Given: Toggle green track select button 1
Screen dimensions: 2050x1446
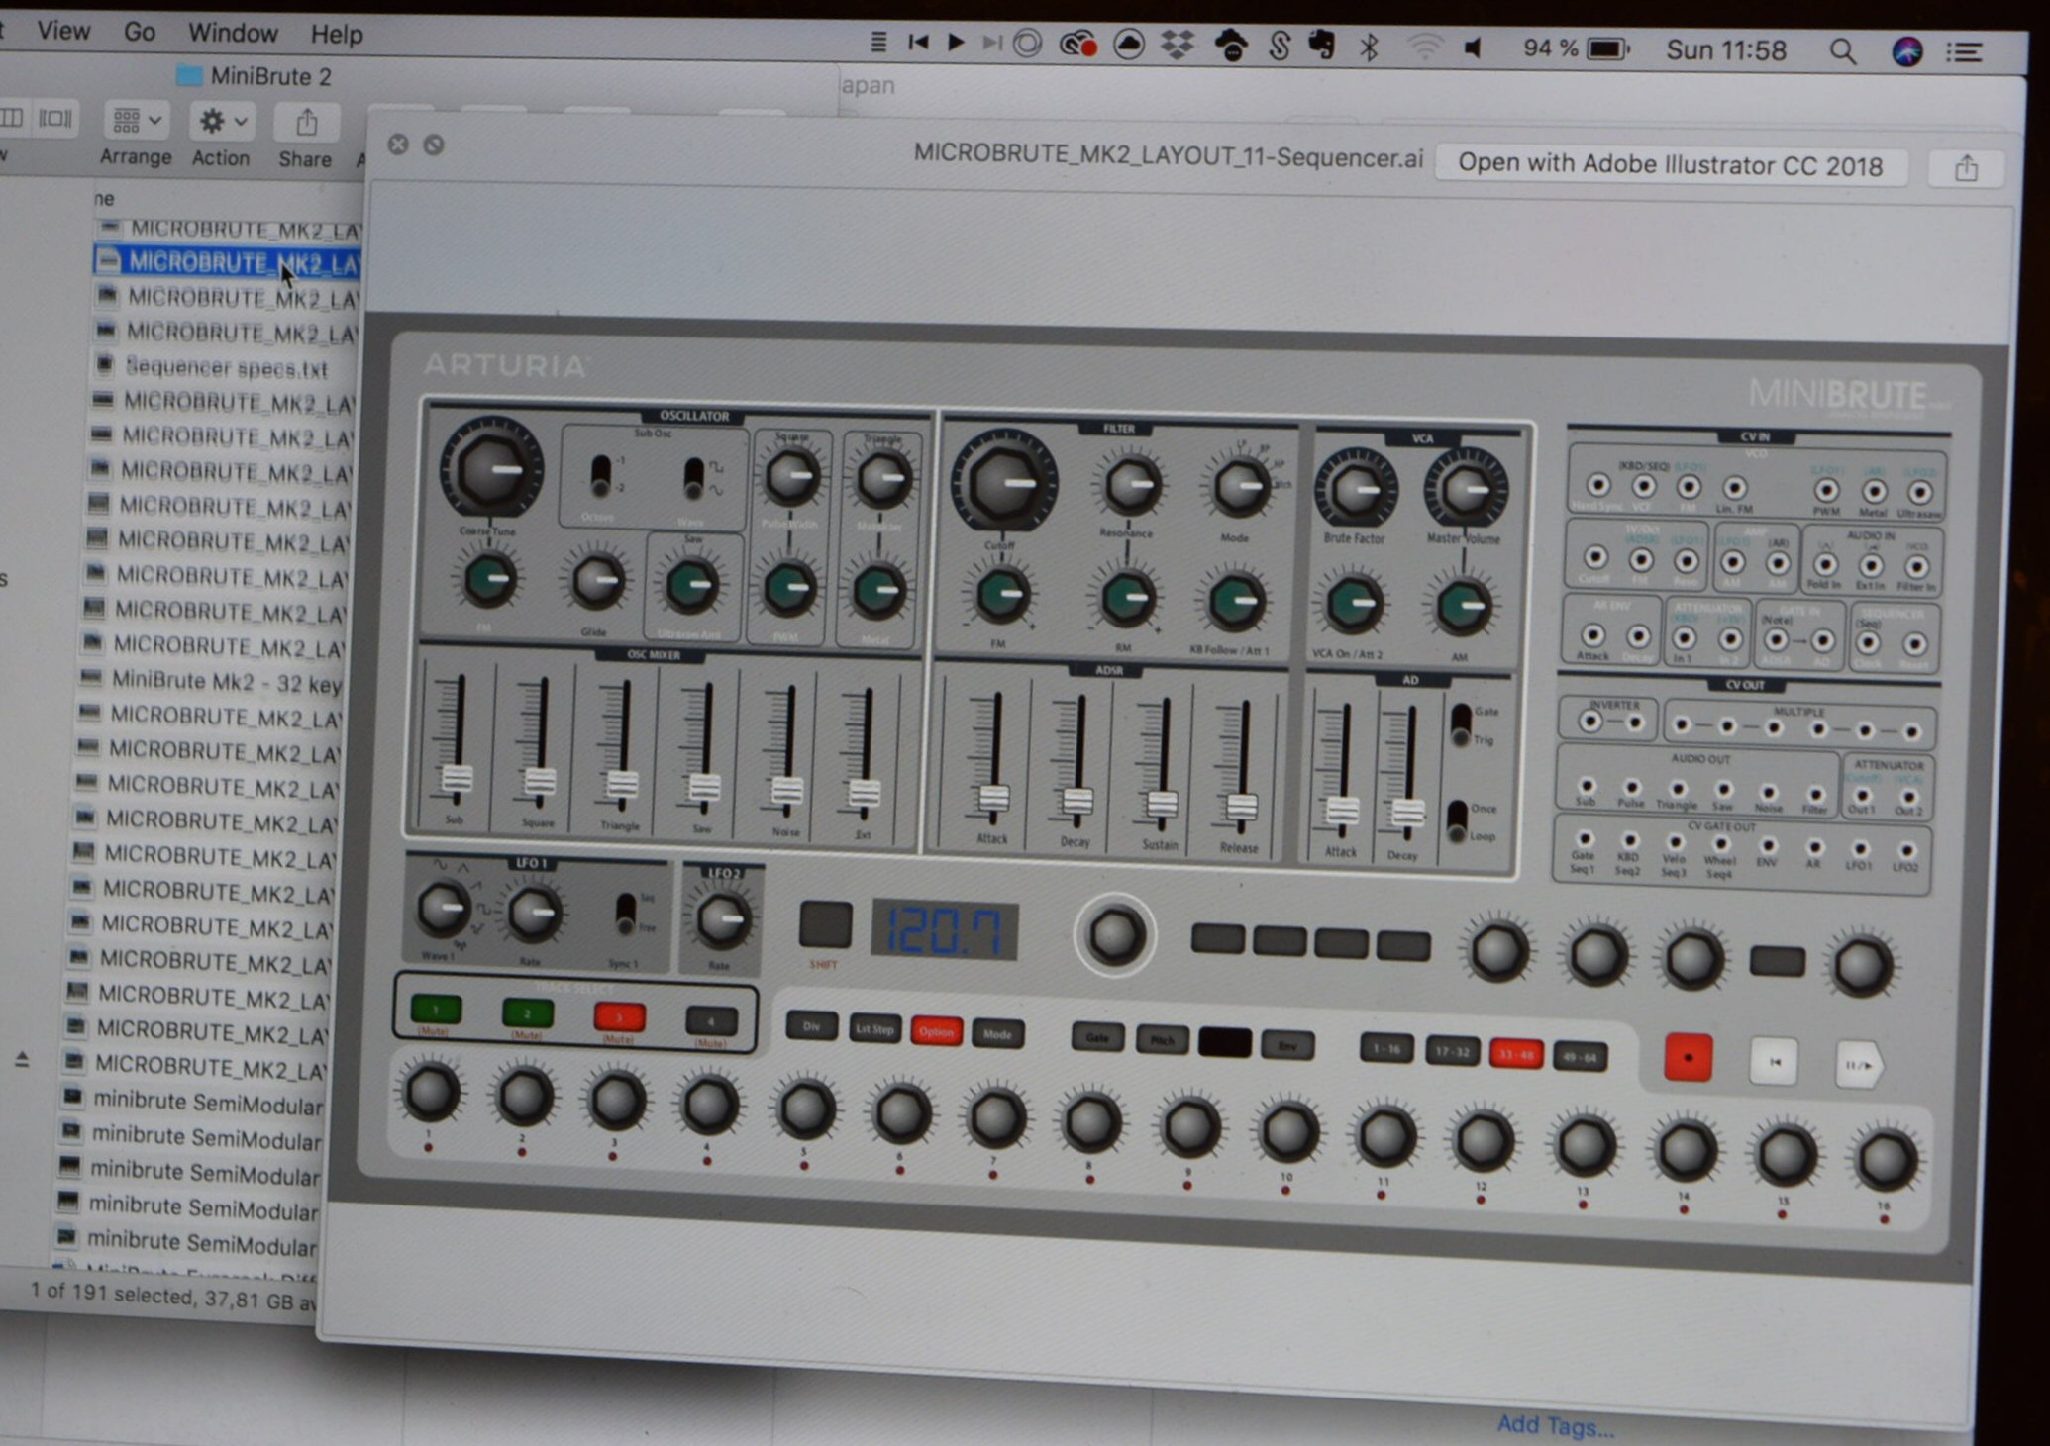Looking at the screenshot, I should pos(436,1010).
